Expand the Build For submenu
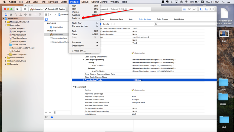The image size is (234, 132). pyautogui.click(x=84, y=23)
